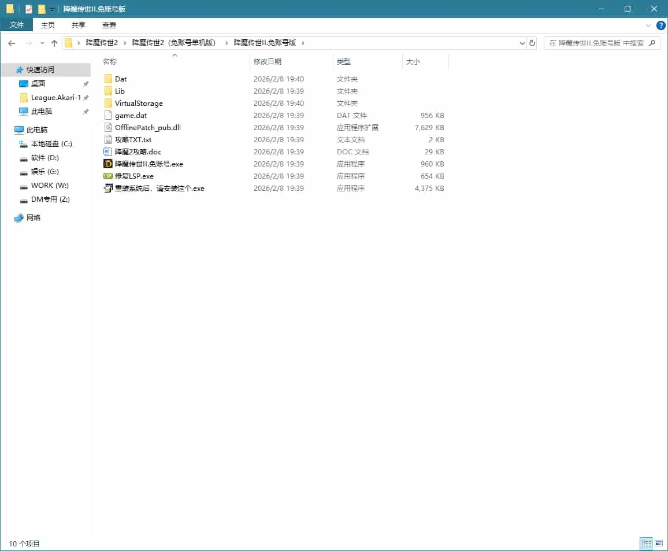Image resolution: width=668 pixels, height=551 pixels.
Task: Expand breadcrumb chevron after 降魔传世II.免账号版
Action: click(303, 43)
